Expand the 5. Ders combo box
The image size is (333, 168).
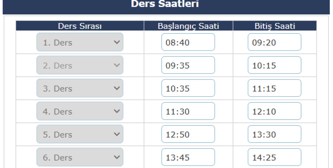(x=80, y=135)
